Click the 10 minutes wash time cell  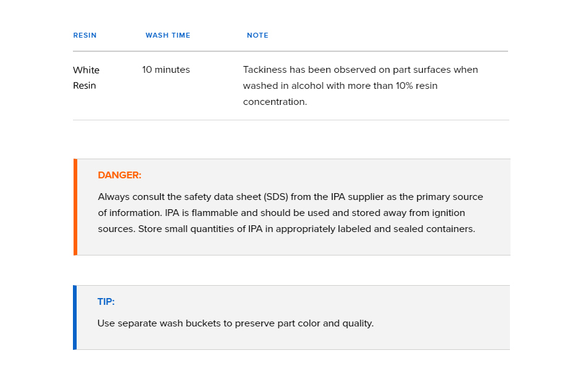point(166,70)
